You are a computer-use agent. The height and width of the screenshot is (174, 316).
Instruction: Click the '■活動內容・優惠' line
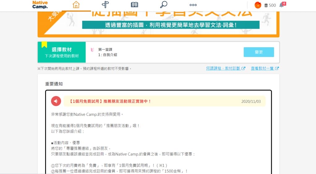pos(65,143)
